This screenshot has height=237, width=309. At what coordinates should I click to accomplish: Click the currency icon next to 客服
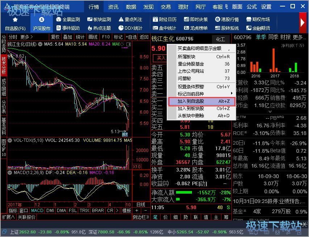click(227, 7)
